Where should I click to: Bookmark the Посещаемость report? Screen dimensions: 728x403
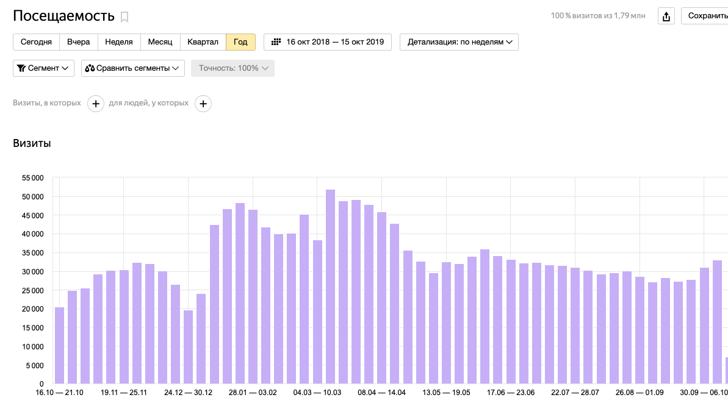pos(124,16)
